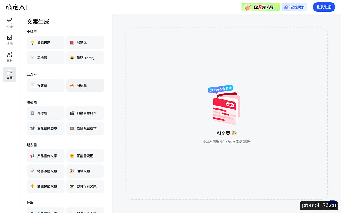This screenshot has width=341, height=213.
Task: Click the laughing emoji icon beside 笔记加emoji
Action: 72,58
